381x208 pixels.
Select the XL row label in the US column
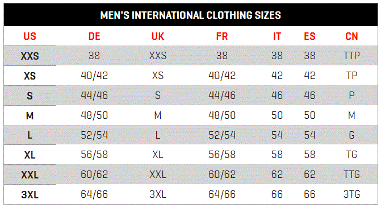(30, 155)
